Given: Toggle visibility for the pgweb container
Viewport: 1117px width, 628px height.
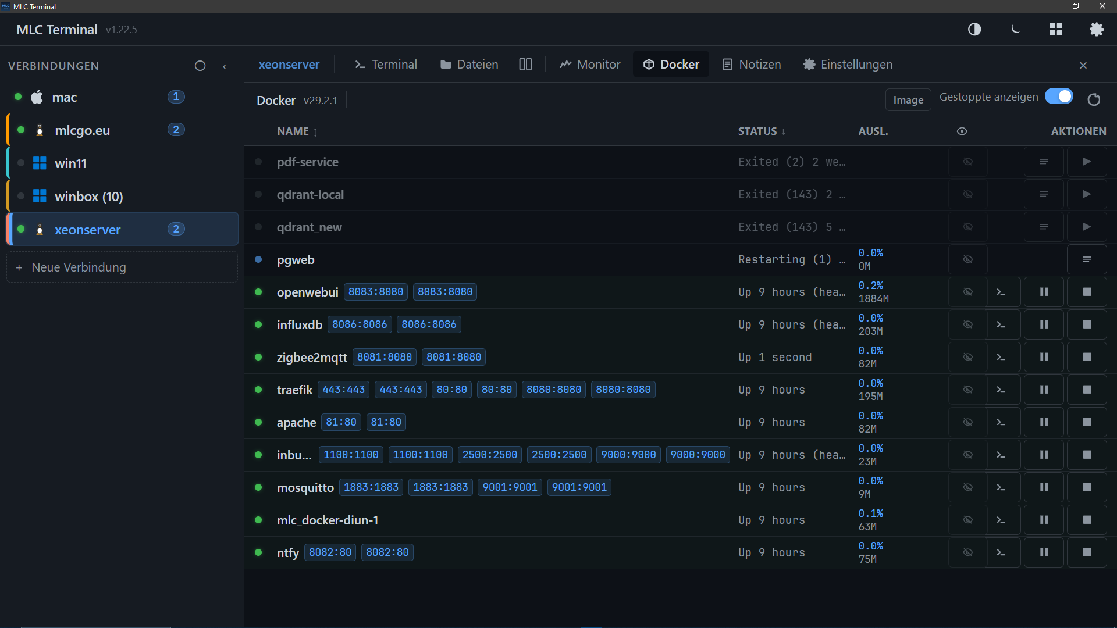Looking at the screenshot, I should pyautogui.click(x=967, y=259).
